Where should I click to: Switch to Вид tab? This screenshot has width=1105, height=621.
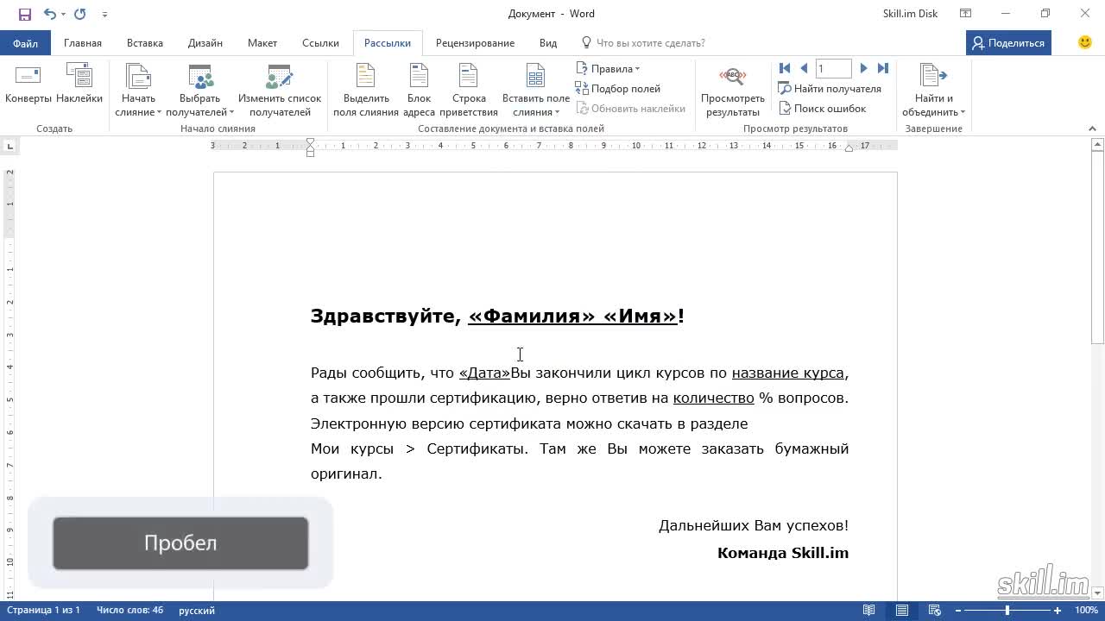(x=548, y=43)
